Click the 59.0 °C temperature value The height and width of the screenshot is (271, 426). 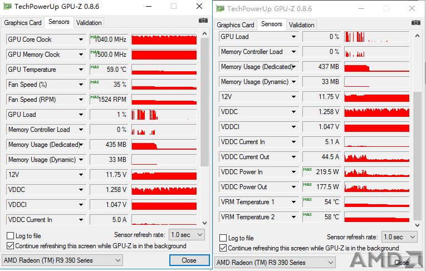click(109, 70)
